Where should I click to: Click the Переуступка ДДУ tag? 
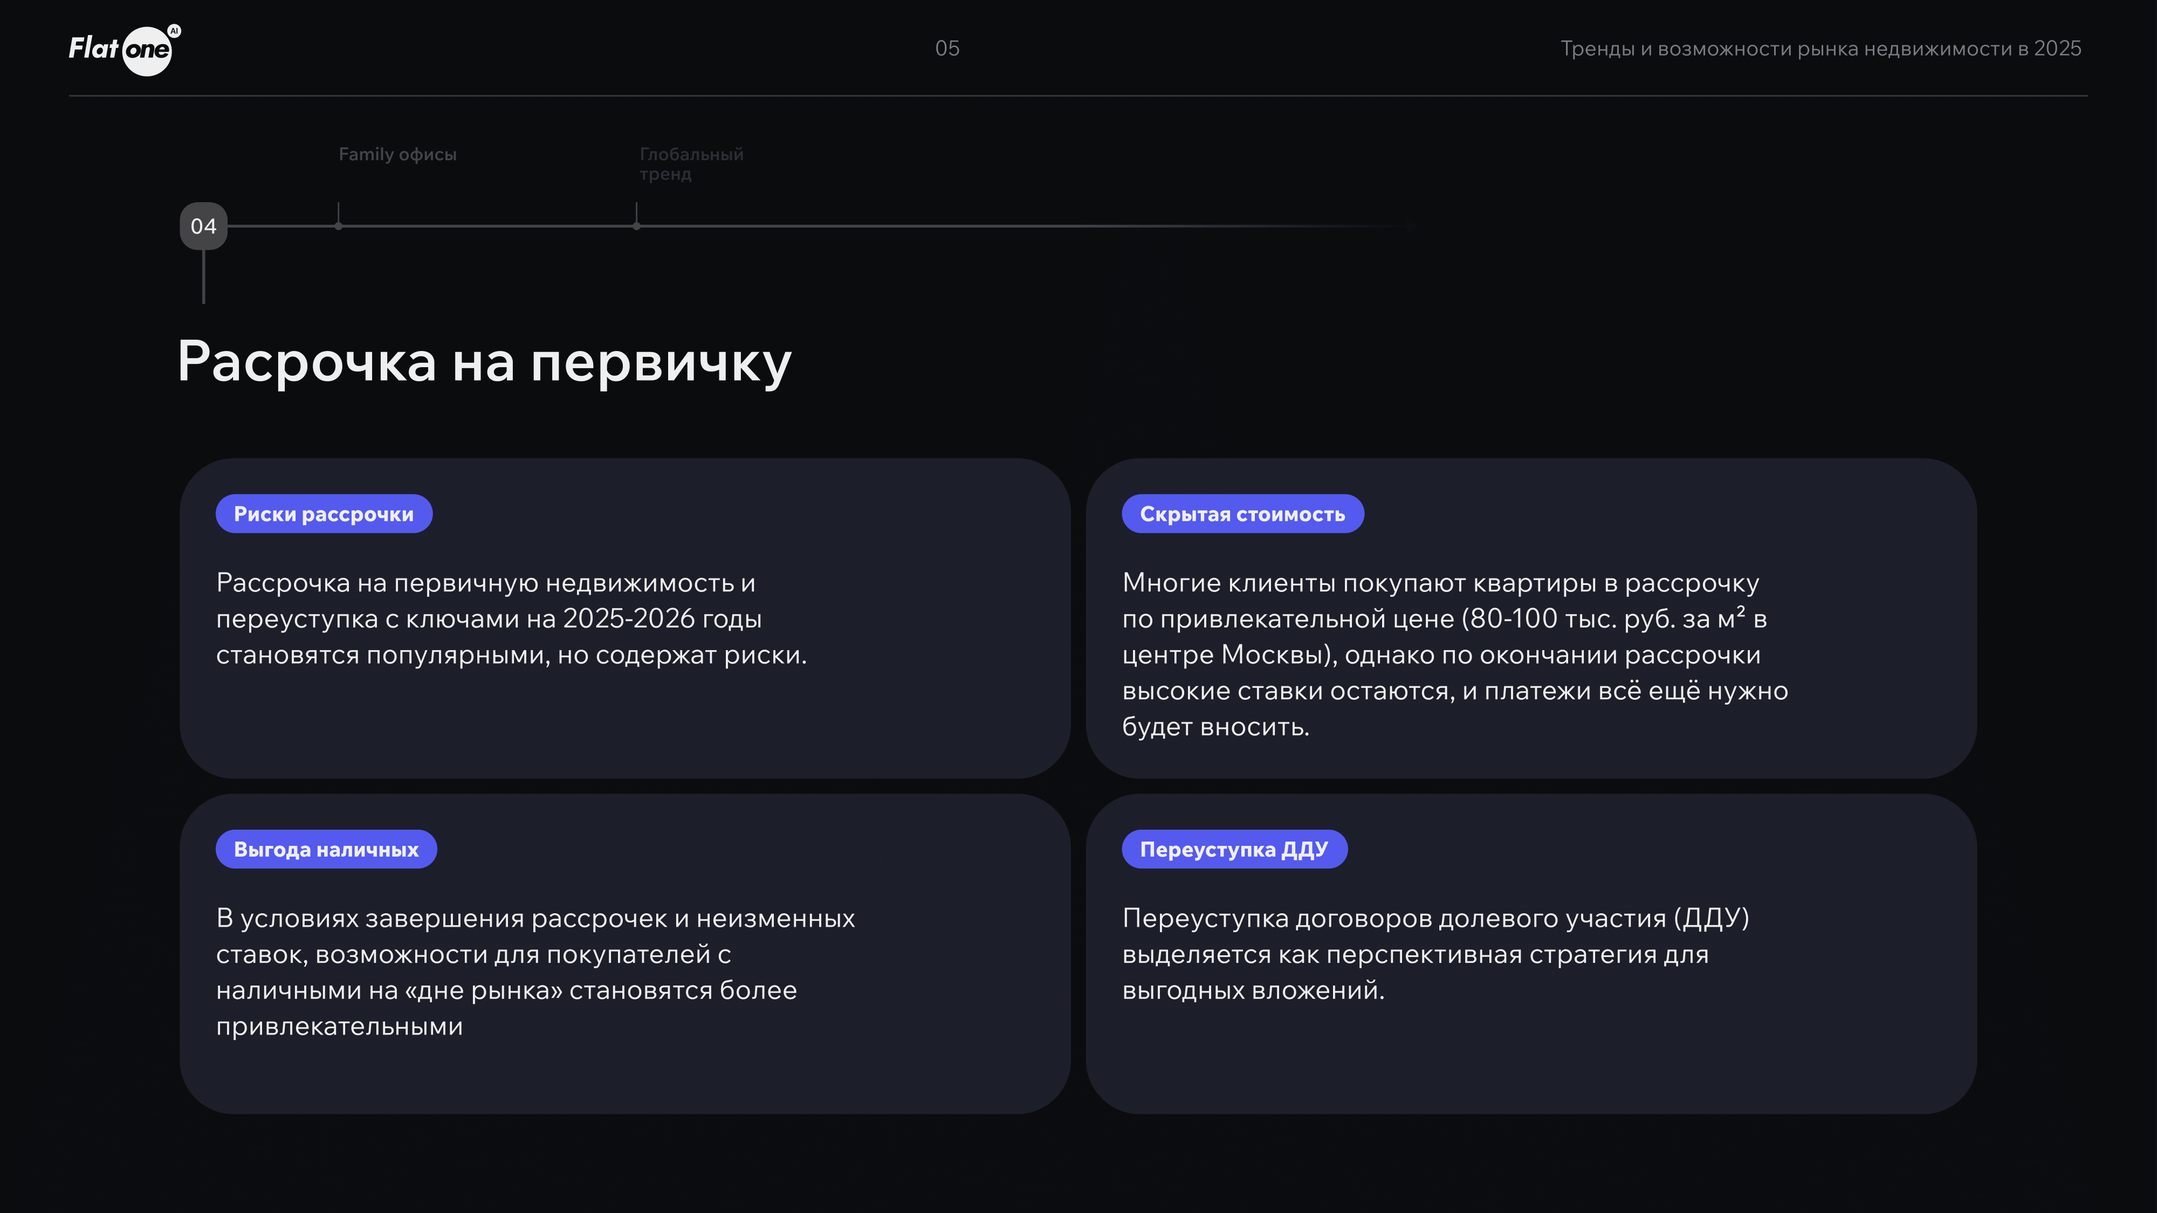coord(1234,849)
